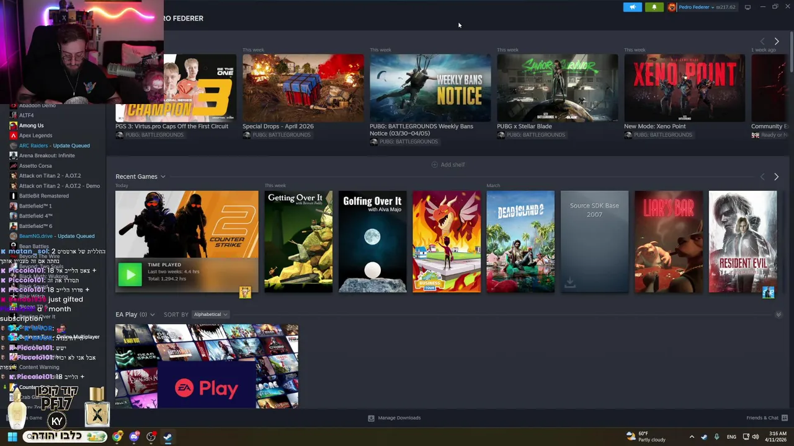Open Steam announcements megaphone button

tap(632, 7)
